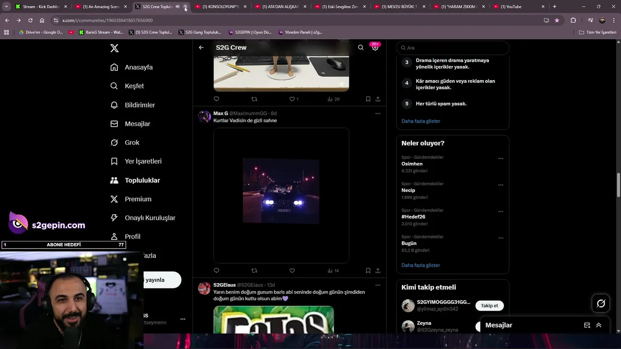Reply to the desk photo post
Image resolution: width=621 pixels, height=349 pixels.
pos(216,99)
